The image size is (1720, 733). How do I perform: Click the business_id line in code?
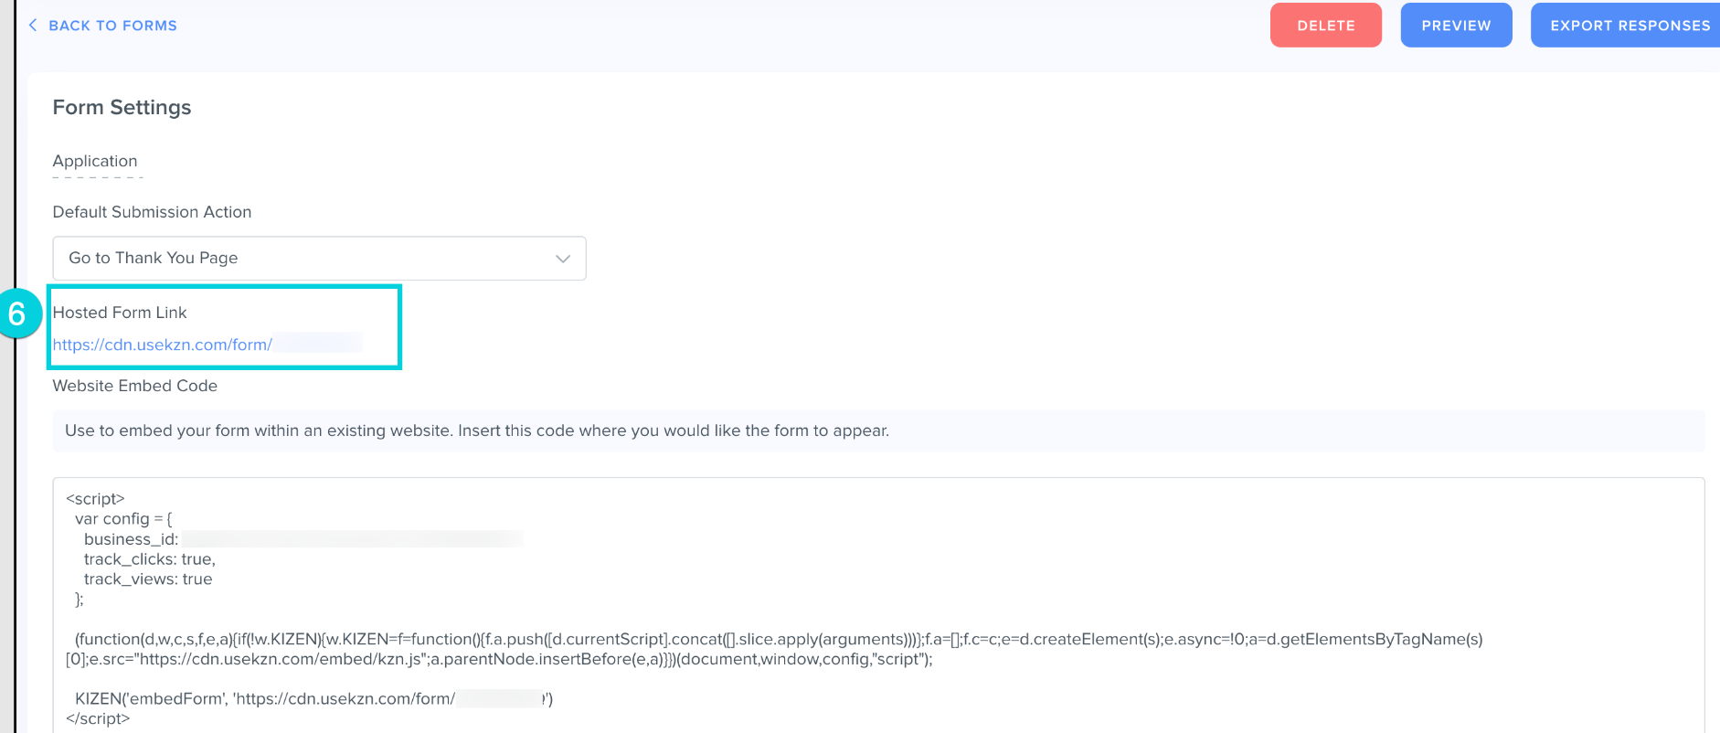pos(303,539)
